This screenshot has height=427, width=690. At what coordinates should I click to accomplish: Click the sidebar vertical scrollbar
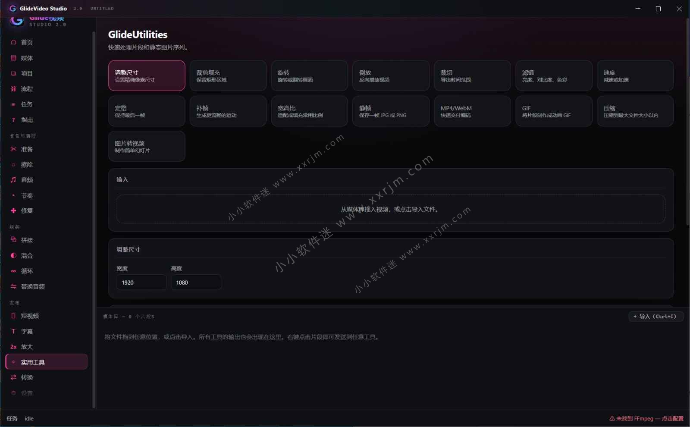[94, 220]
